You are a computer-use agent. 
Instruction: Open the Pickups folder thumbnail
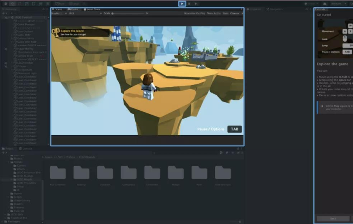(x=176, y=172)
